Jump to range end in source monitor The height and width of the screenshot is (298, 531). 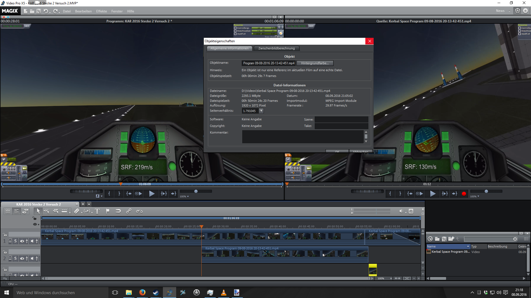click(x=455, y=194)
